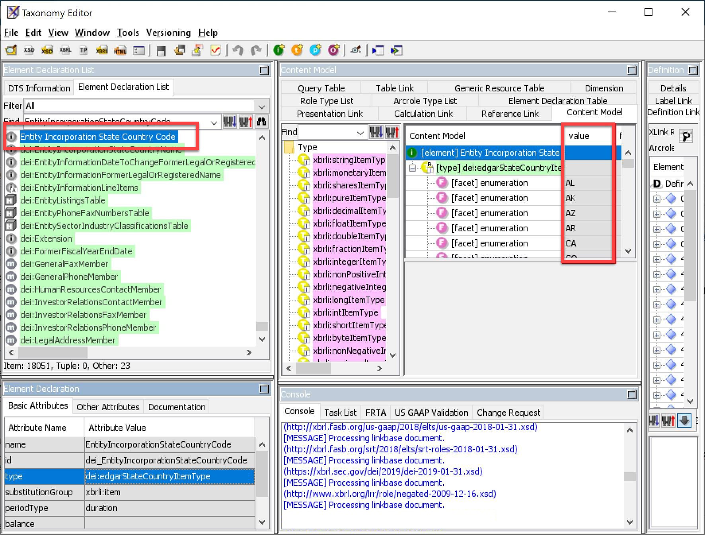
Task: Click find-next icon beside Content Model Find box
Action: [376, 132]
